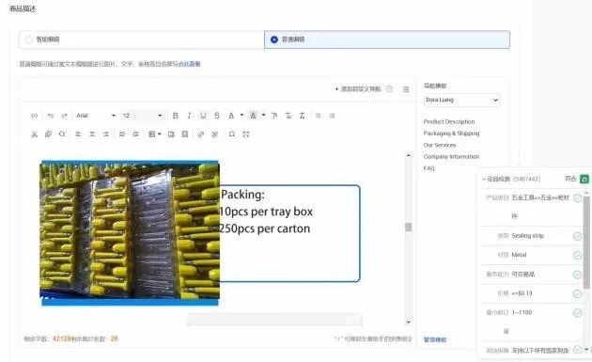
Task: Toggle fullscreen editor mode icon
Action: click(x=246, y=134)
